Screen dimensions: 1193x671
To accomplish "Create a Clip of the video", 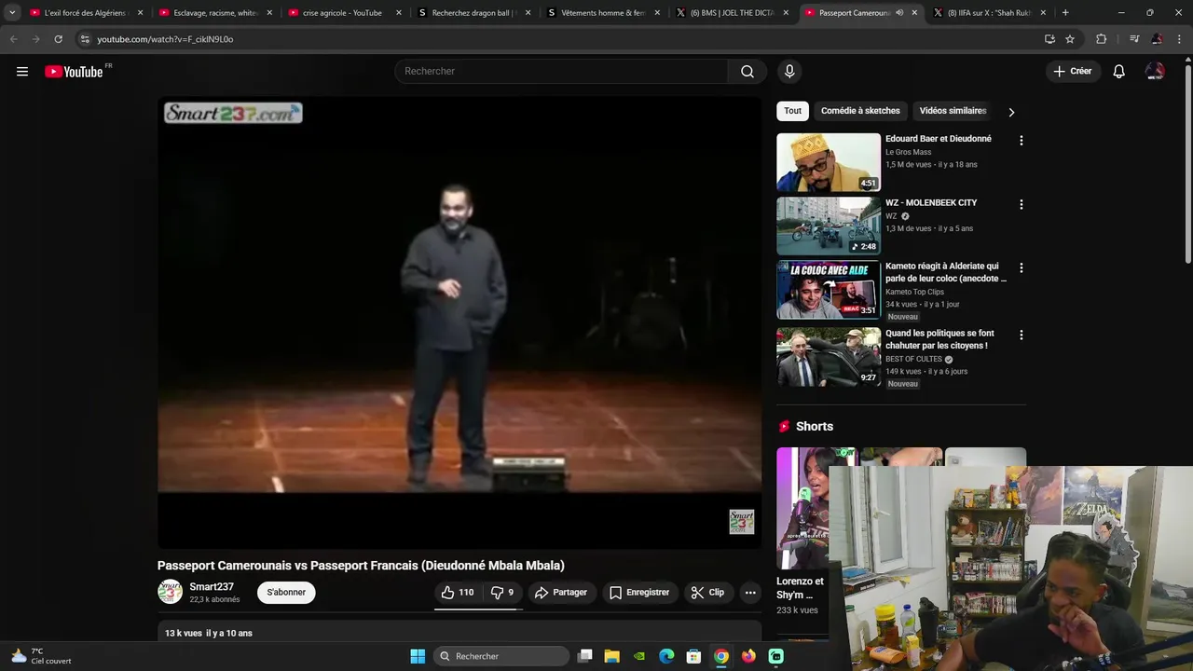I will click(707, 593).
